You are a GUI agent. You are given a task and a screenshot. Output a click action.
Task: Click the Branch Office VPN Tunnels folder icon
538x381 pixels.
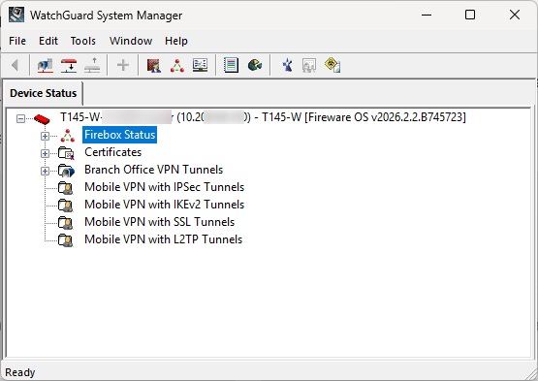(66, 171)
